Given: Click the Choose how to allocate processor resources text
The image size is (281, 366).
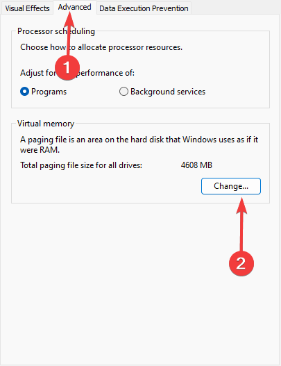Looking at the screenshot, I should coord(101,47).
